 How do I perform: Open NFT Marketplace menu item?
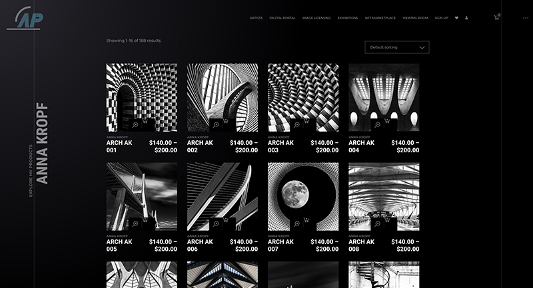pos(380,18)
